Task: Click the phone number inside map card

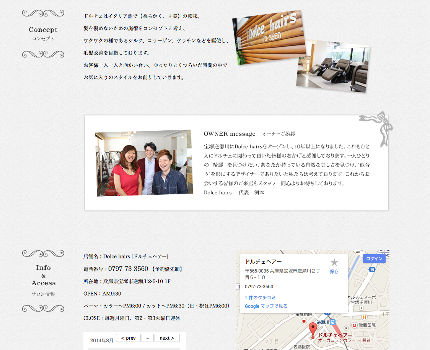Action: coord(259,286)
